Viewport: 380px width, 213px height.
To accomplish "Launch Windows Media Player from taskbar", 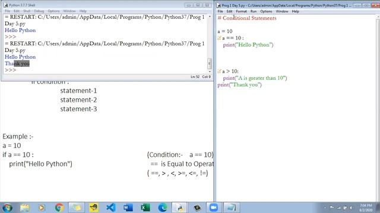I will click(x=42, y=208).
